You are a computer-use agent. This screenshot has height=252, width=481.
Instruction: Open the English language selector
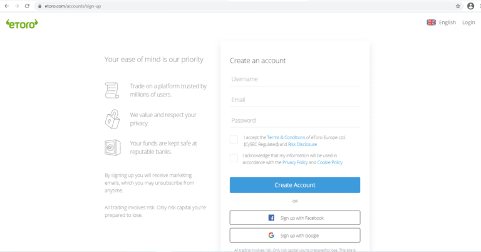[x=447, y=23]
